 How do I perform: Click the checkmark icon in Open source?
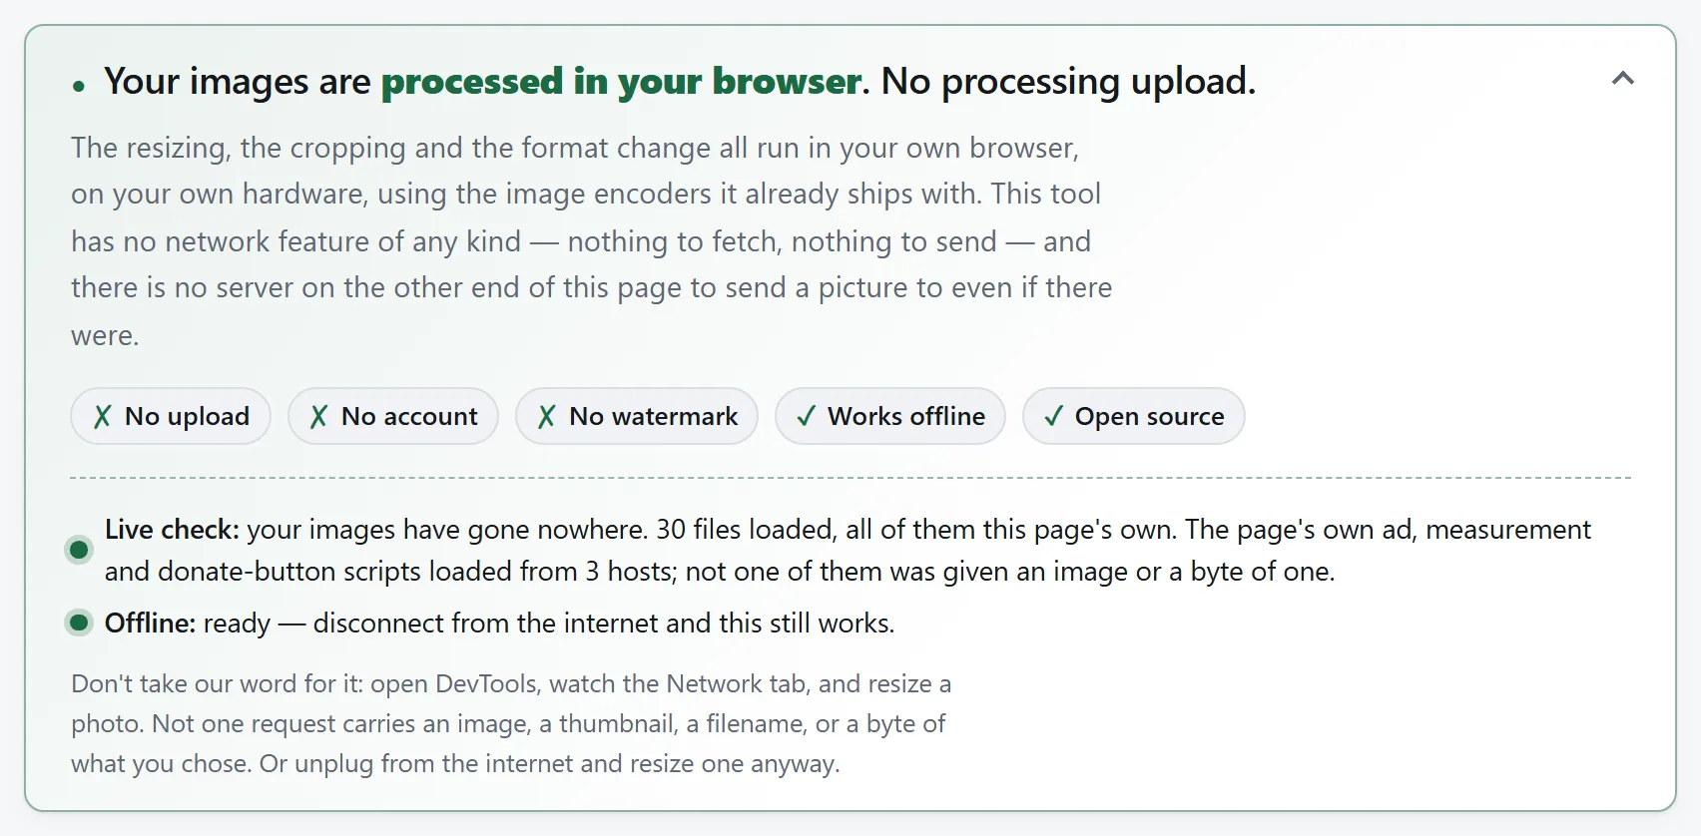[1053, 416]
